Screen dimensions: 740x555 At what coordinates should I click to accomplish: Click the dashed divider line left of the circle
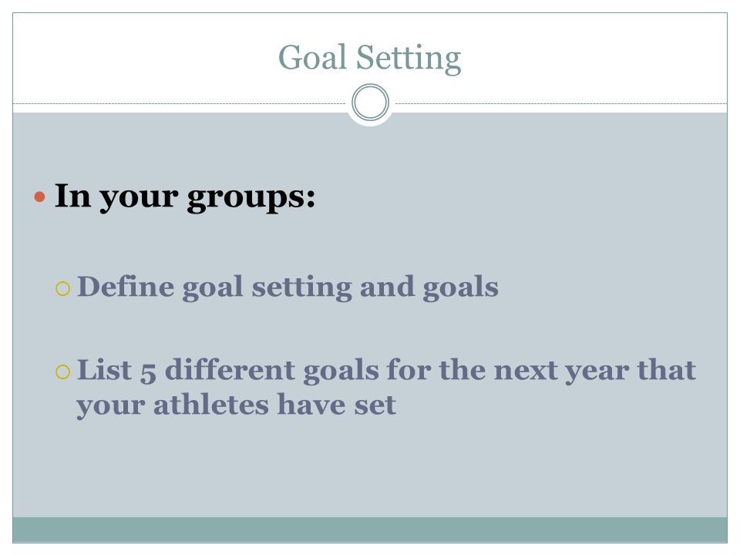[x=180, y=103]
